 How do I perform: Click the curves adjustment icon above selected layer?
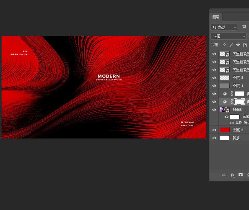[225, 94]
